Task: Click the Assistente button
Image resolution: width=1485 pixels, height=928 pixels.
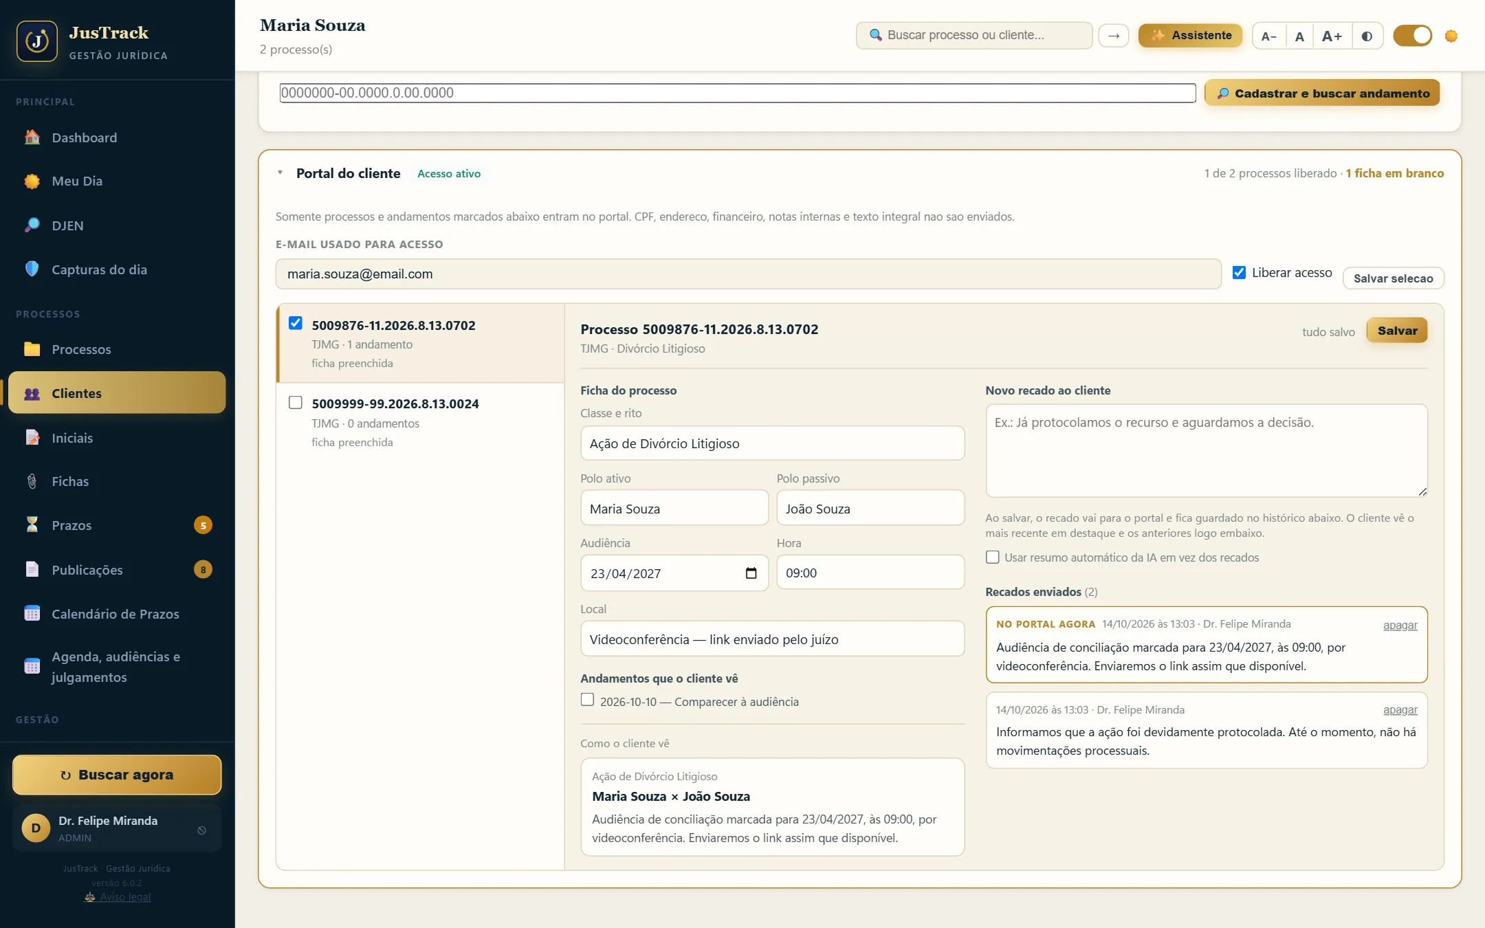Action: pyautogui.click(x=1190, y=35)
